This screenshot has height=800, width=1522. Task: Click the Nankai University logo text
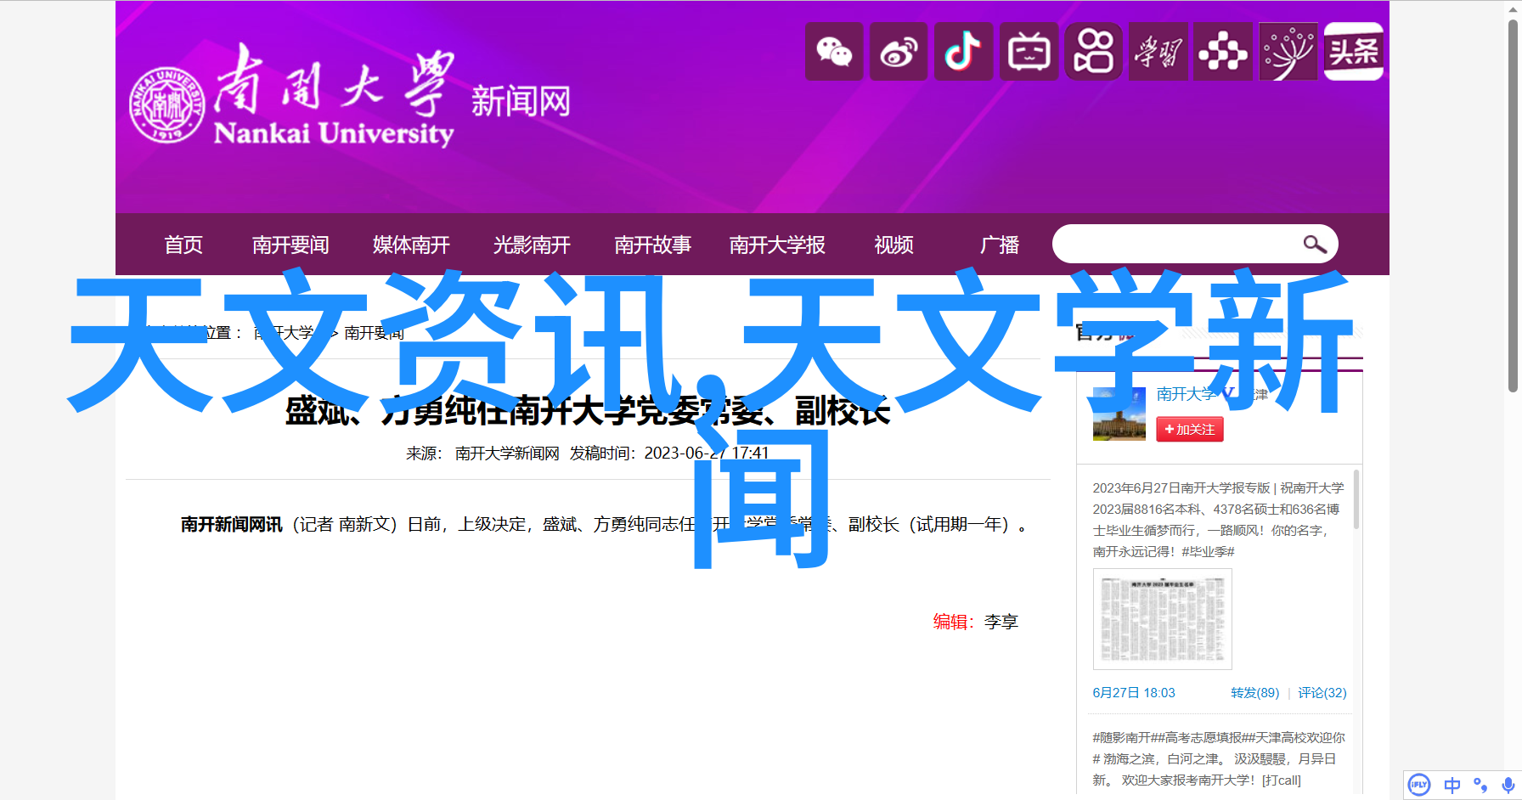click(334, 96)
